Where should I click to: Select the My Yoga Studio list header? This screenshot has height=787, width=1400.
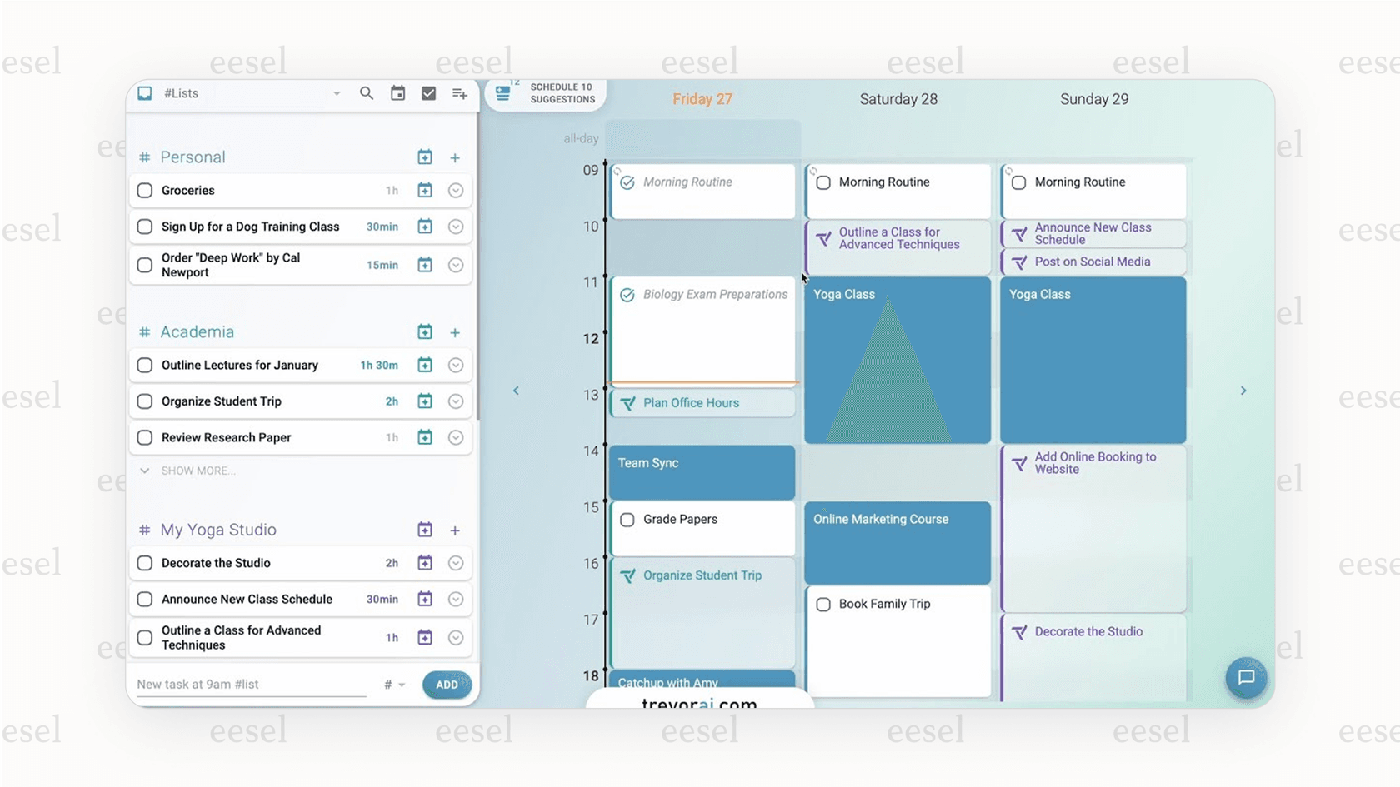217,530
